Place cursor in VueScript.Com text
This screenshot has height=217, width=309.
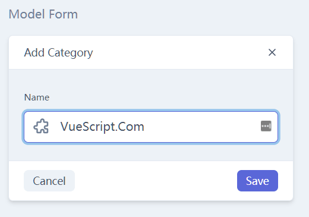(x=102, y=127)
